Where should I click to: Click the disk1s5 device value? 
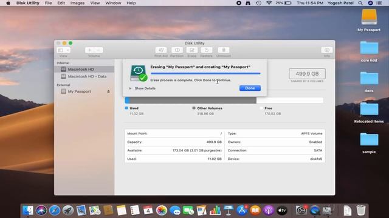[316, 159]
